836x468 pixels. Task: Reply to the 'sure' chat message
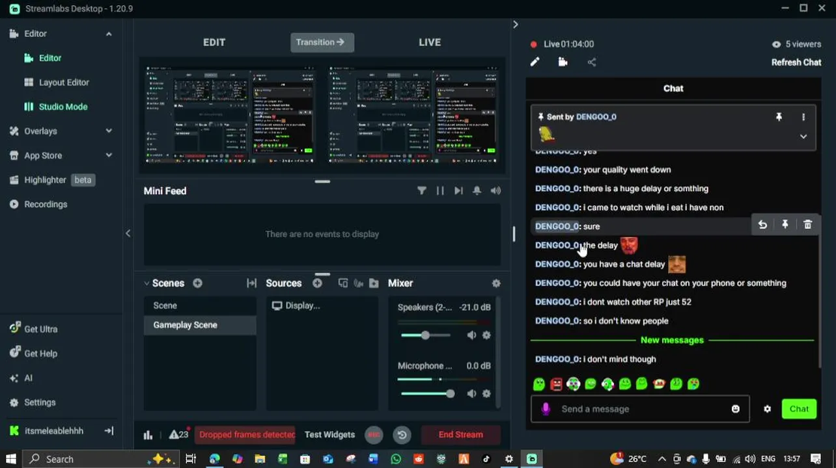click(x=762, y=224)
